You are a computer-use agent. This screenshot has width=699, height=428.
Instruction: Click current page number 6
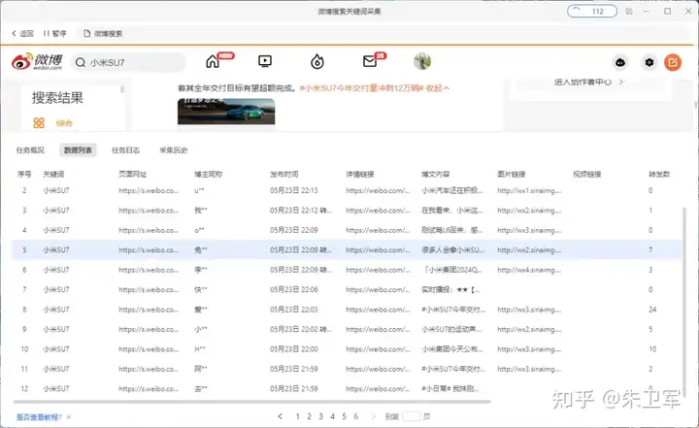tap(355, 416)
